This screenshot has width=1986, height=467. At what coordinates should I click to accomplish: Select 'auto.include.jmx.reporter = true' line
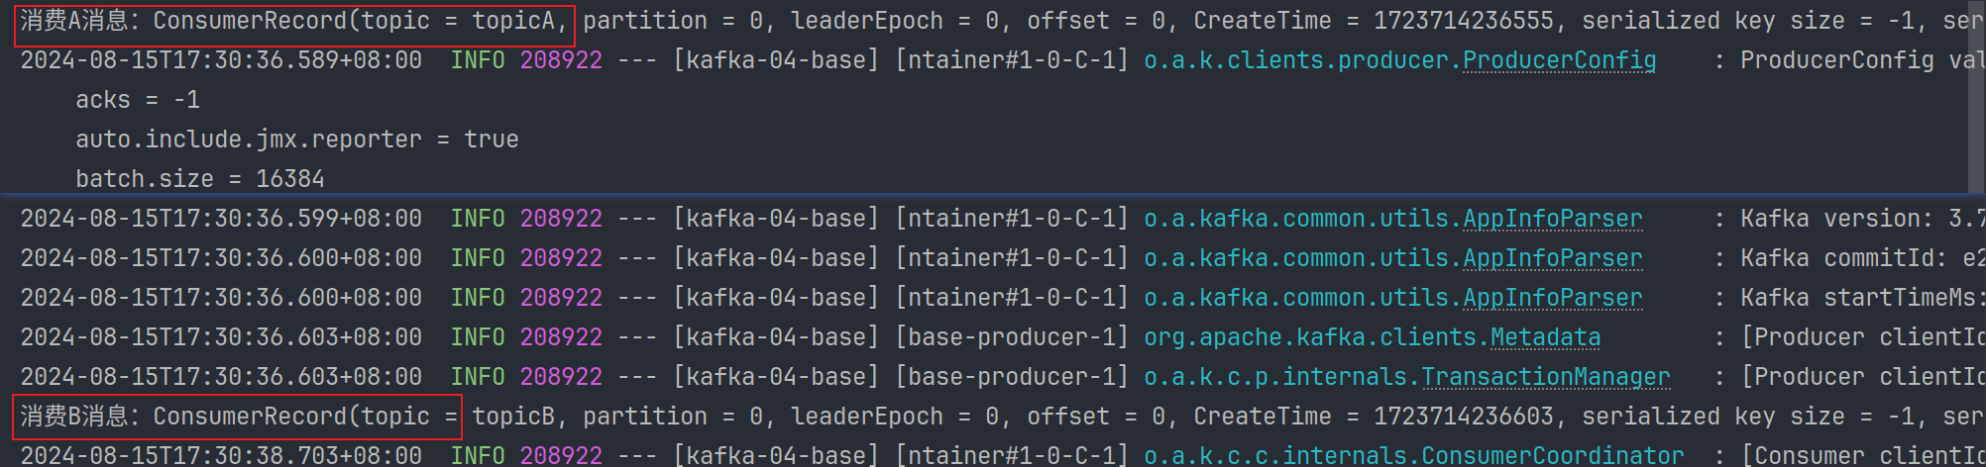(x=297, y=140)
